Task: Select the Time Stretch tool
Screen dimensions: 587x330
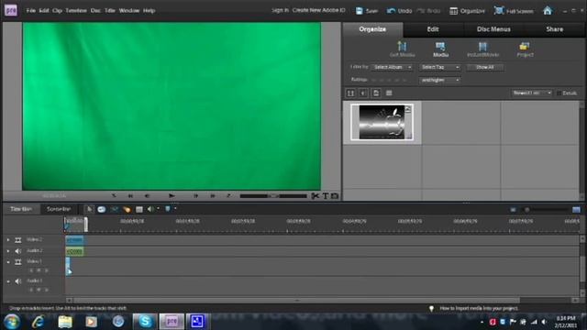Action: [102, 209]
